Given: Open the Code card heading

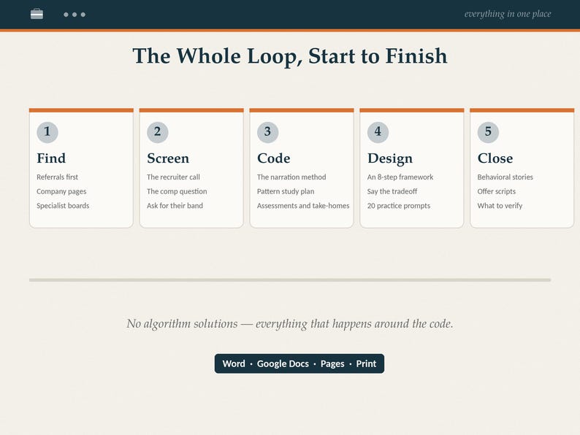Looking at the screenshot, I should point(274,158).
